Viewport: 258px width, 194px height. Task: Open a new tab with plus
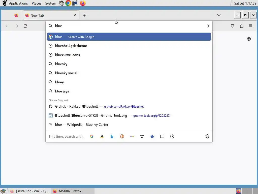coord(84,15)
